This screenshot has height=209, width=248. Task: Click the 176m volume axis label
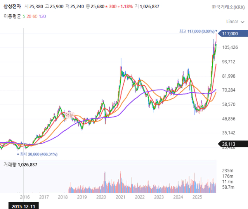click(228, 176)
